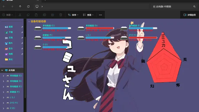Select L (L:) drive icon in main pane

pos(81,38)
